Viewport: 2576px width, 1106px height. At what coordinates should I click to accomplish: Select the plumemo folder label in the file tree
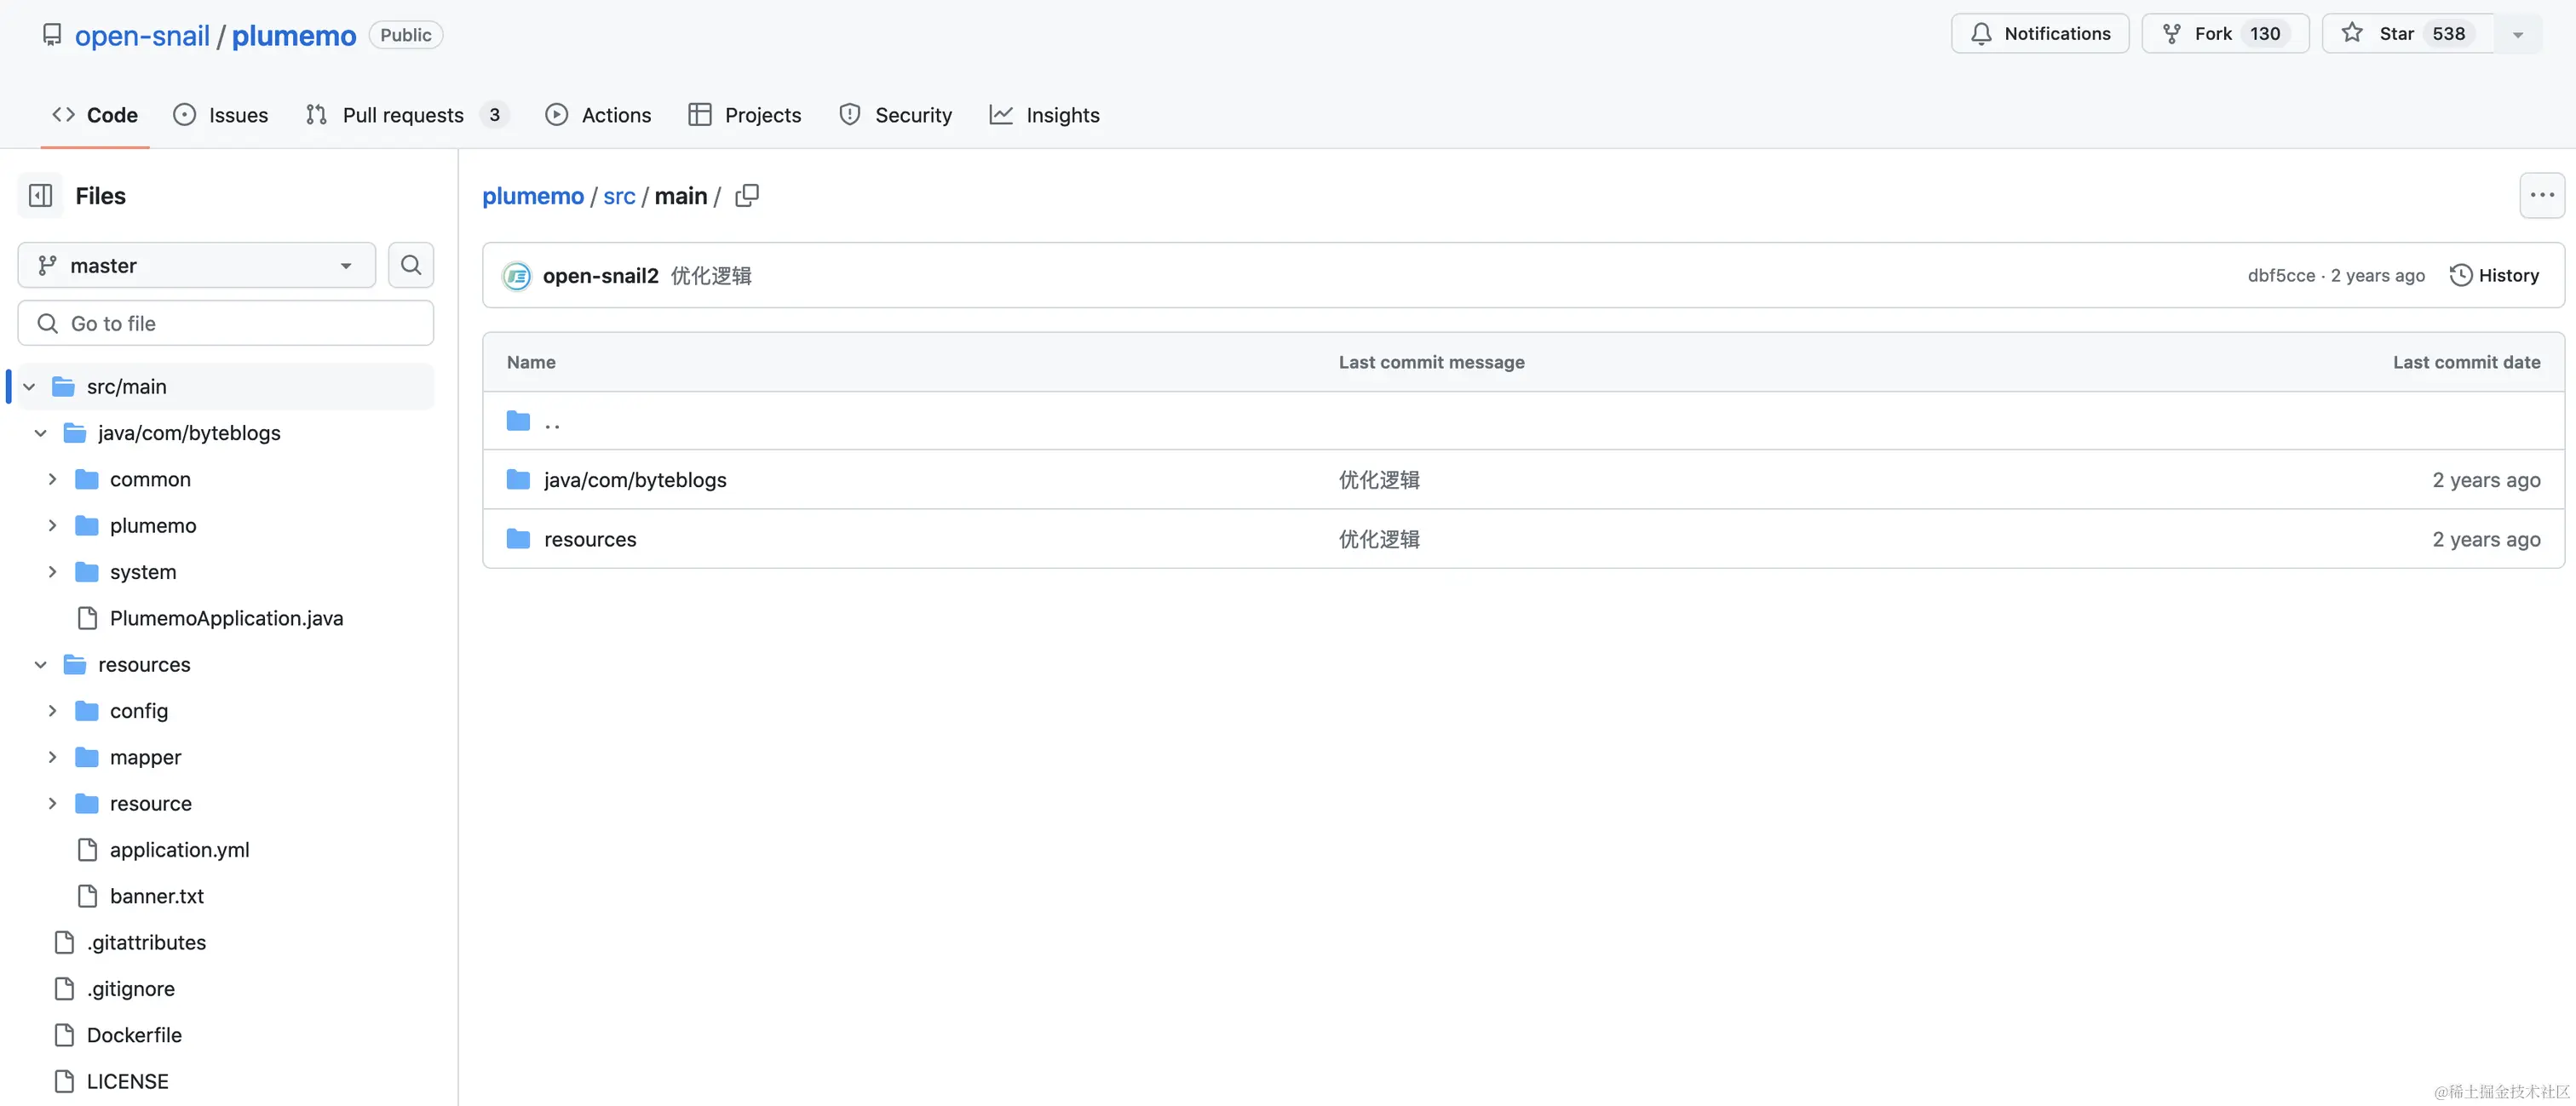(x=153, y=525)
